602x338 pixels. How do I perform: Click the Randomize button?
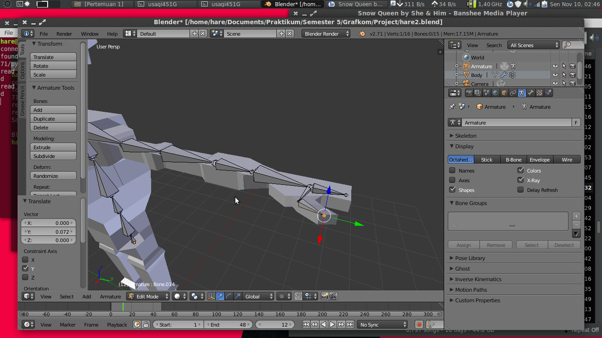pos(53,176)
